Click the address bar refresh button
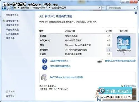The height and width of the screenshot is (102, 139). 103,8
